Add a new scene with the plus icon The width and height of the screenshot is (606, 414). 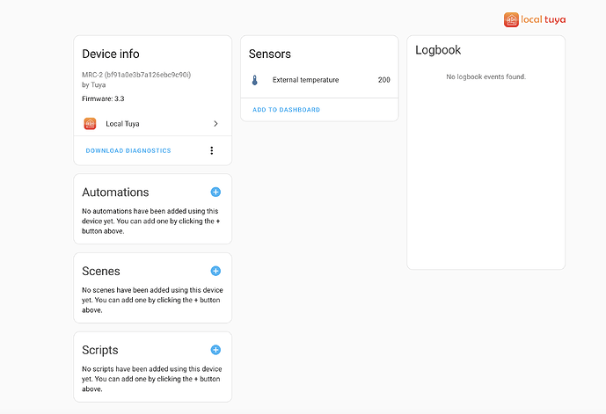tap(215, 271)
